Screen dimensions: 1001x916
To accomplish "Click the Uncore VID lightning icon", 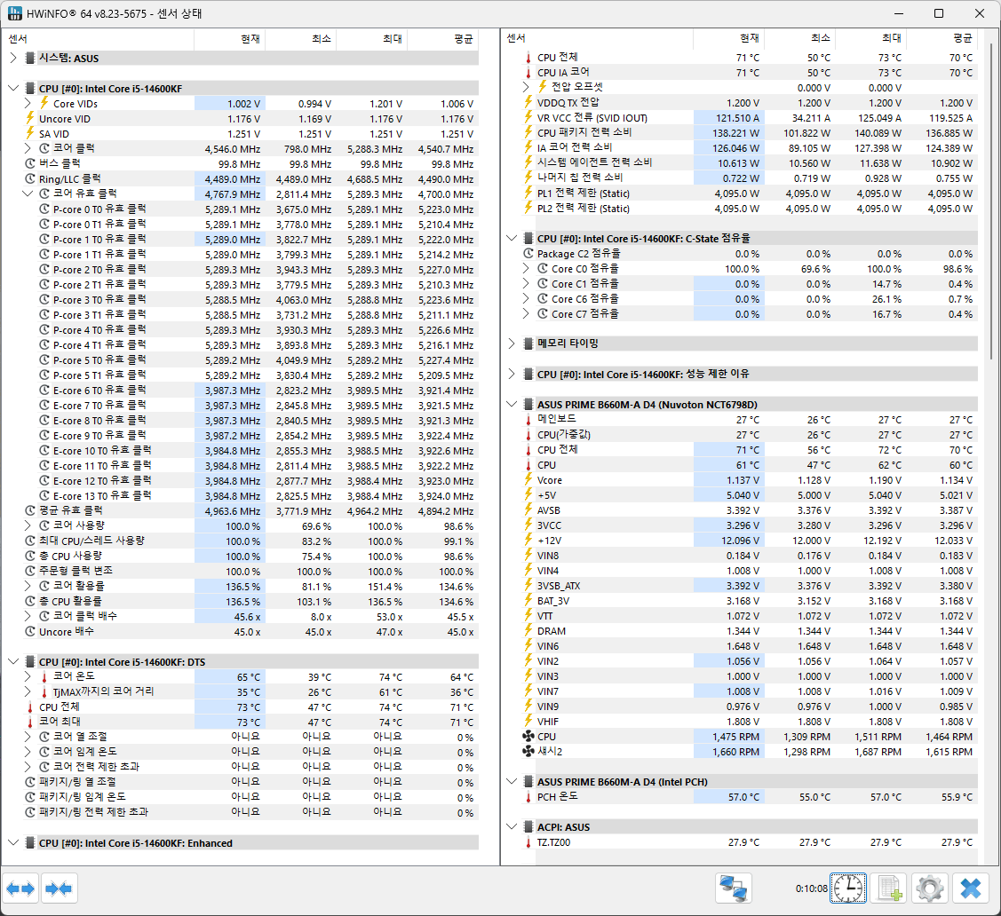I will coord(30,119).
